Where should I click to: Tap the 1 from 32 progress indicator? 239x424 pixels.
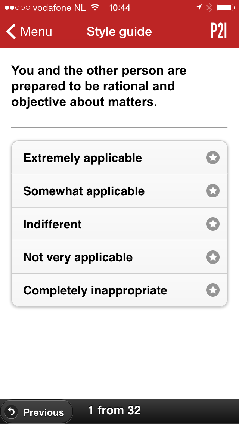coord(114,411)
